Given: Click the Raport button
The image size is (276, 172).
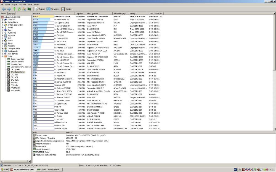Looking at the screenshot, I should [40, 9].
